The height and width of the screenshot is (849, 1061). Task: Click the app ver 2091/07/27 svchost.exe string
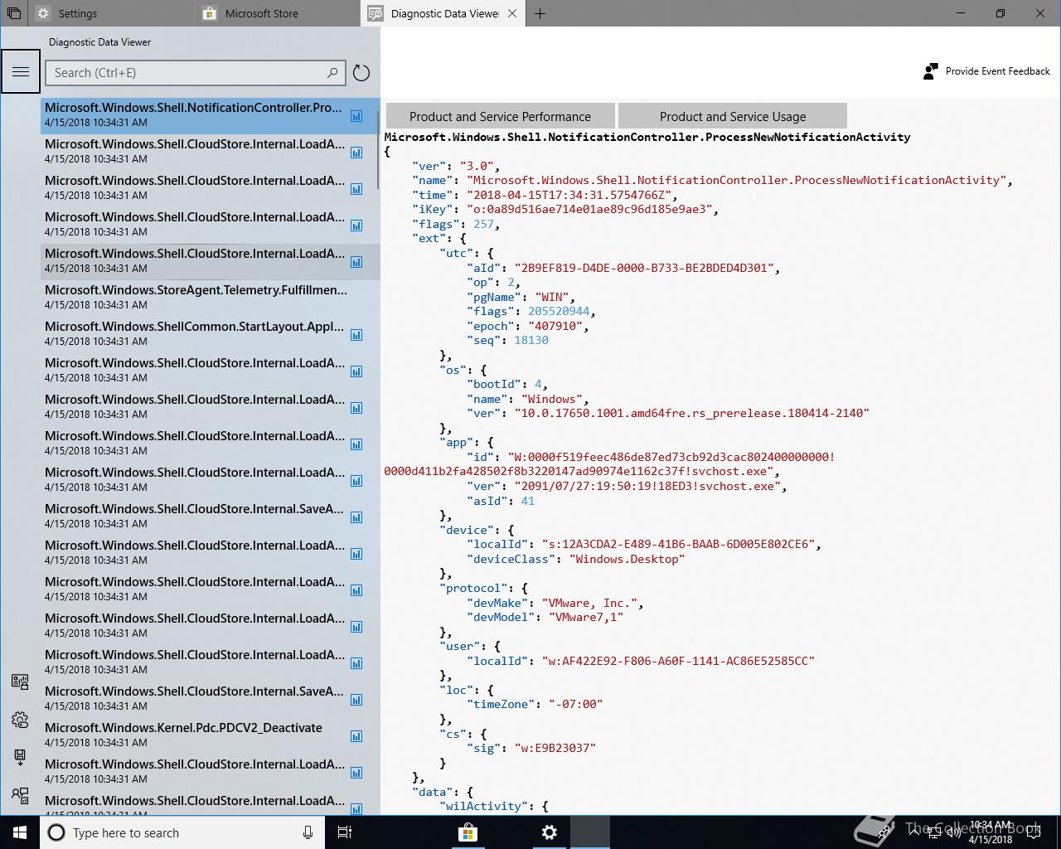(647, 486)
